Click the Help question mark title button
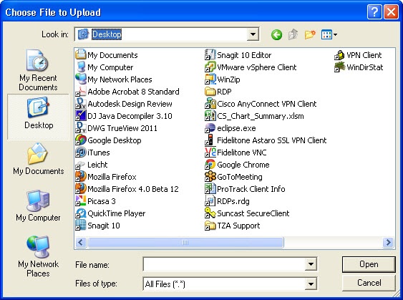Viewport: 403px width, 300px height. 374,12
